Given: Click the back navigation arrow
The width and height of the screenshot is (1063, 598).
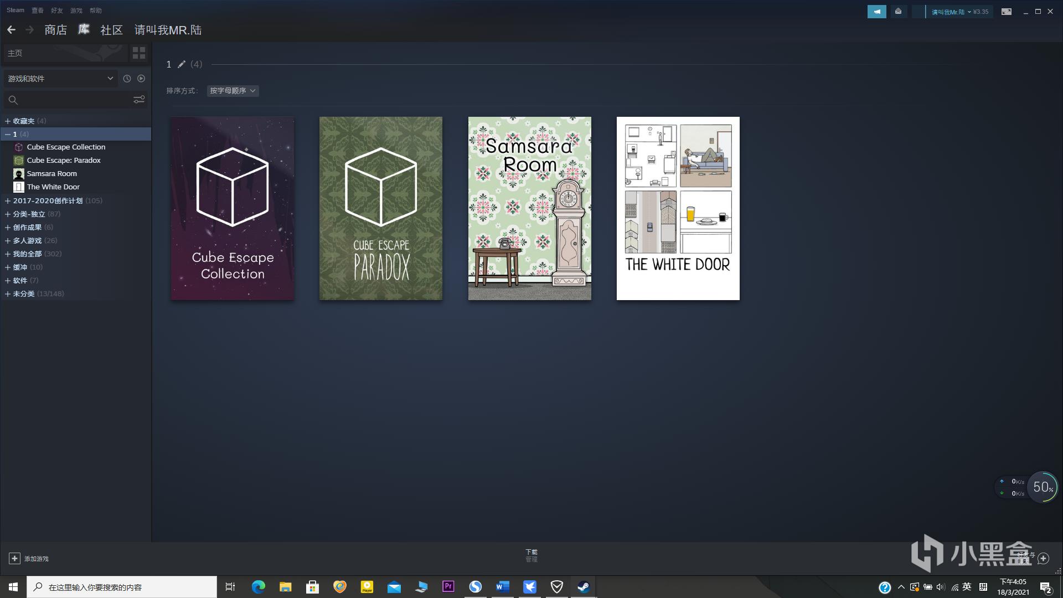Looking at the screenshot, I should point(11,30).
